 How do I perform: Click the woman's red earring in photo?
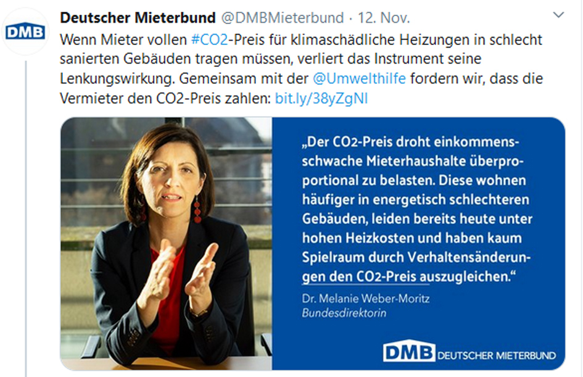[x=197, y=209]
